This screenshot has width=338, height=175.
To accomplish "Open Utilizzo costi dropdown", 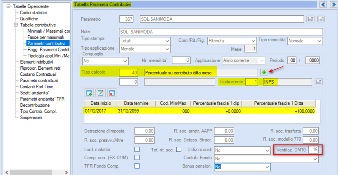I will click(x=242, y=150).
